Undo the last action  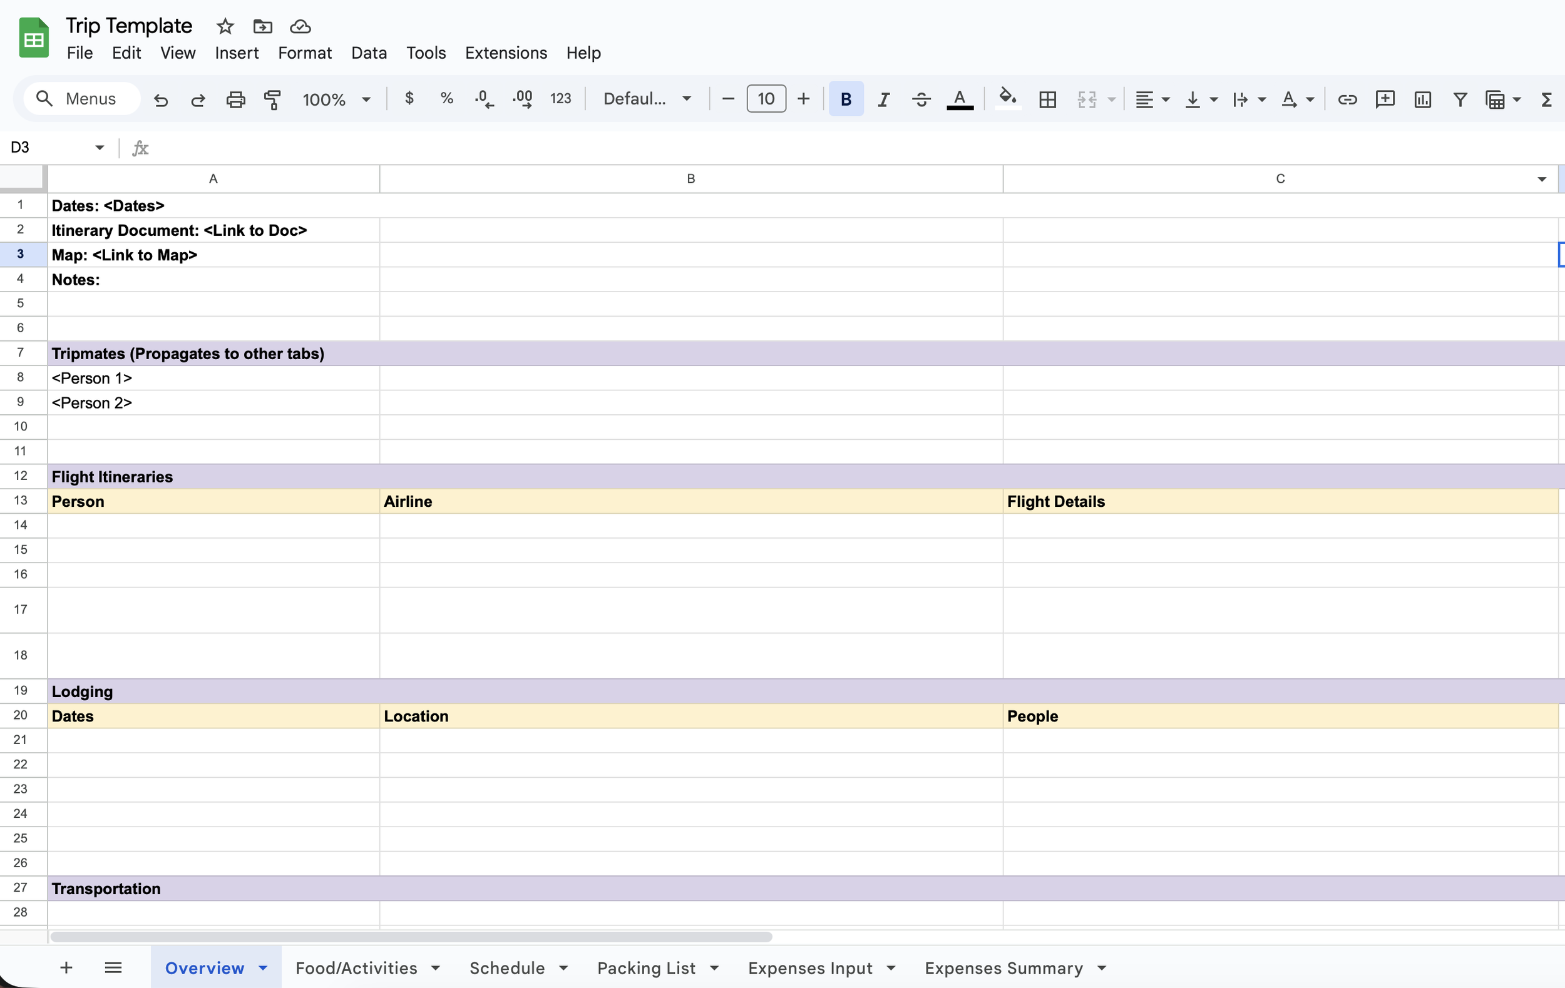point(160,99)
